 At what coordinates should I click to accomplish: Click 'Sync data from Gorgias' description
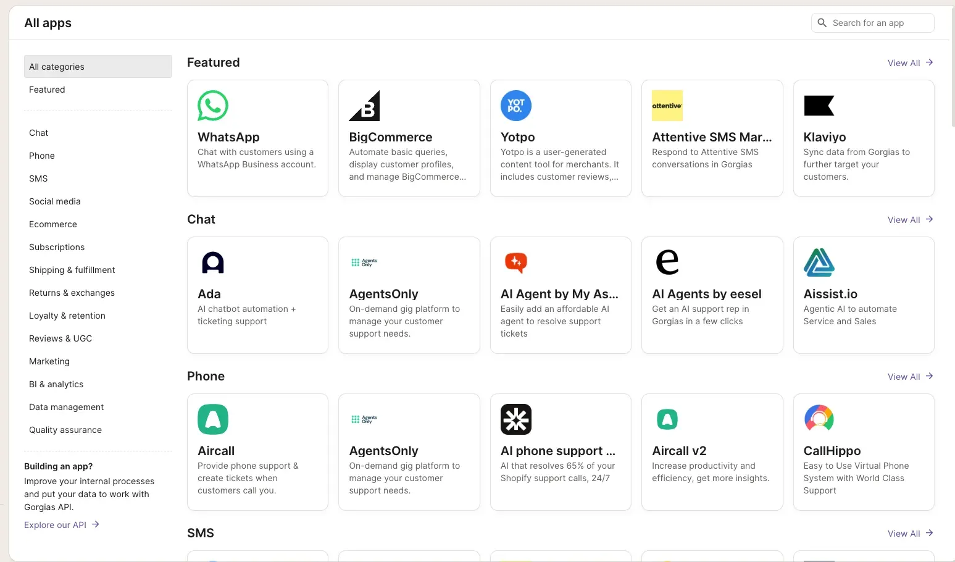[x=856, y=164]
